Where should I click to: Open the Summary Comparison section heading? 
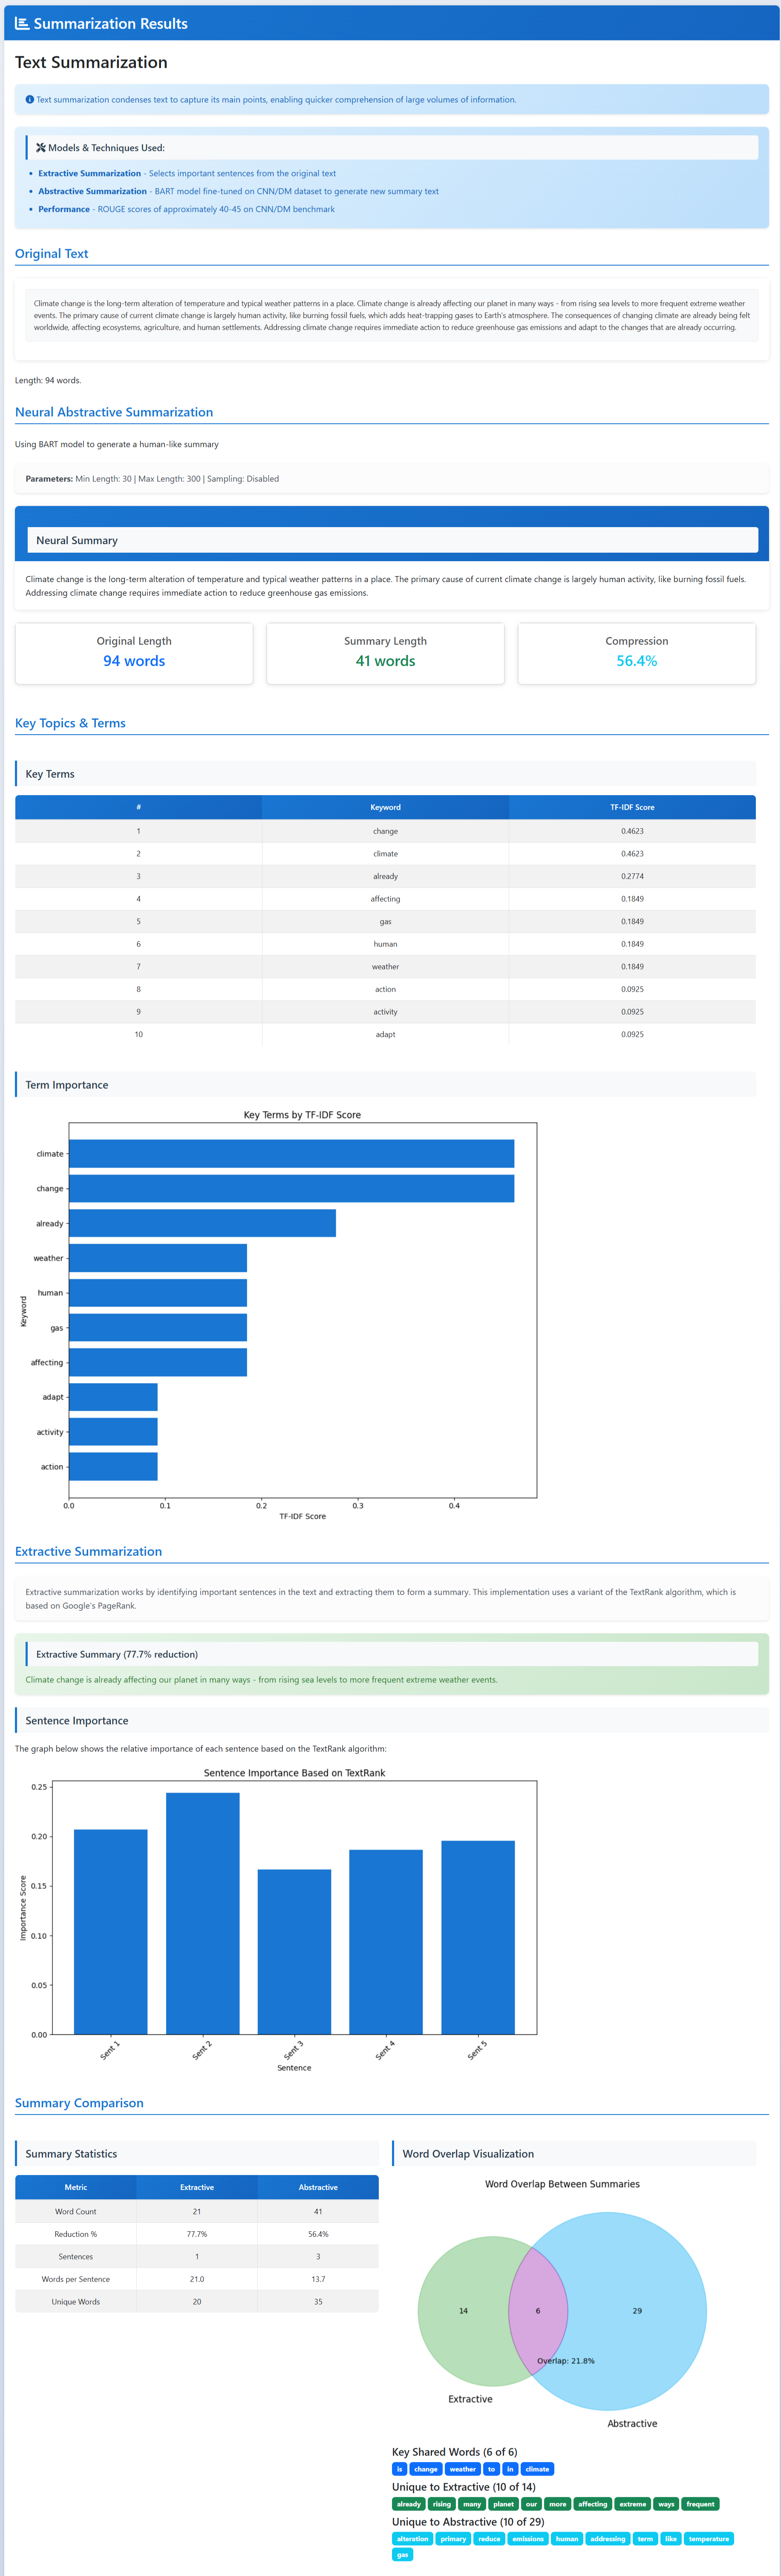[x=79, y=2103]
